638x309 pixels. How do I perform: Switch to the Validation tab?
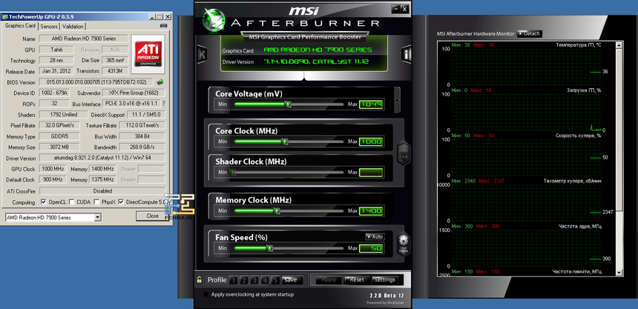(x=73, y=27)
